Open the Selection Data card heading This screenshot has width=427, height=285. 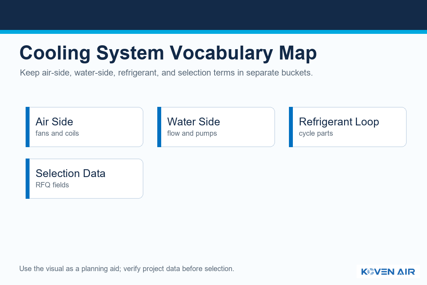[70, 173]
